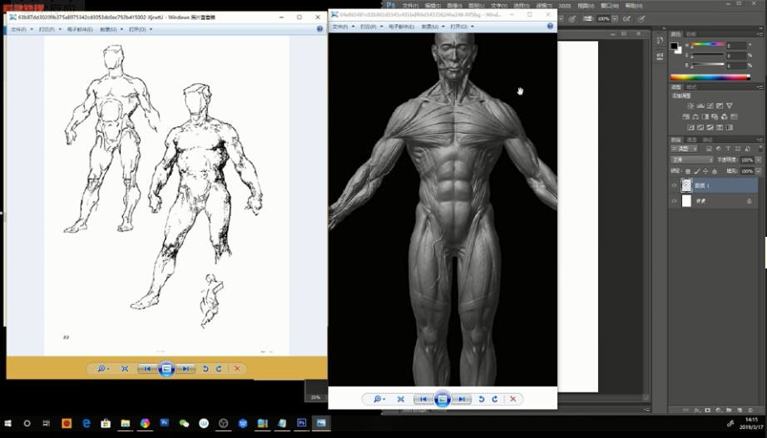Show anatomy model image at actual size
The width and height of the screenshot is (767, 438).
click(x=401, y=399)
